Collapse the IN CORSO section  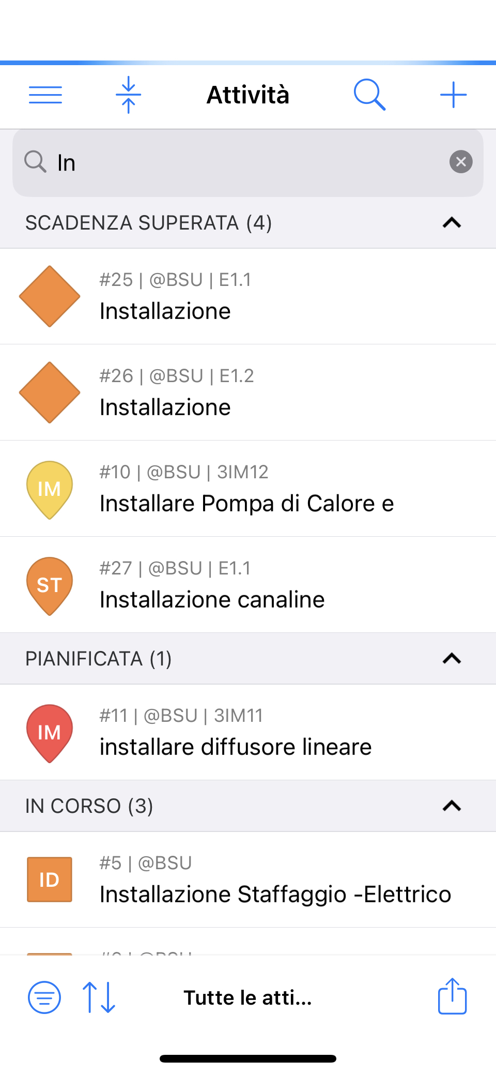tap(452, 806)
